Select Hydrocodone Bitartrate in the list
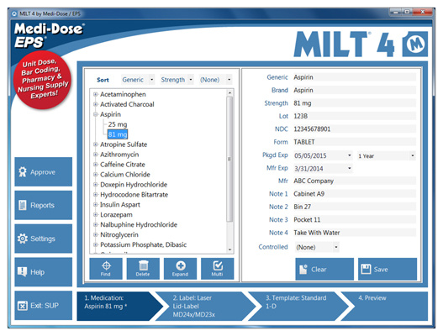This screenshot has height=336, width=443. pos(134,195)
